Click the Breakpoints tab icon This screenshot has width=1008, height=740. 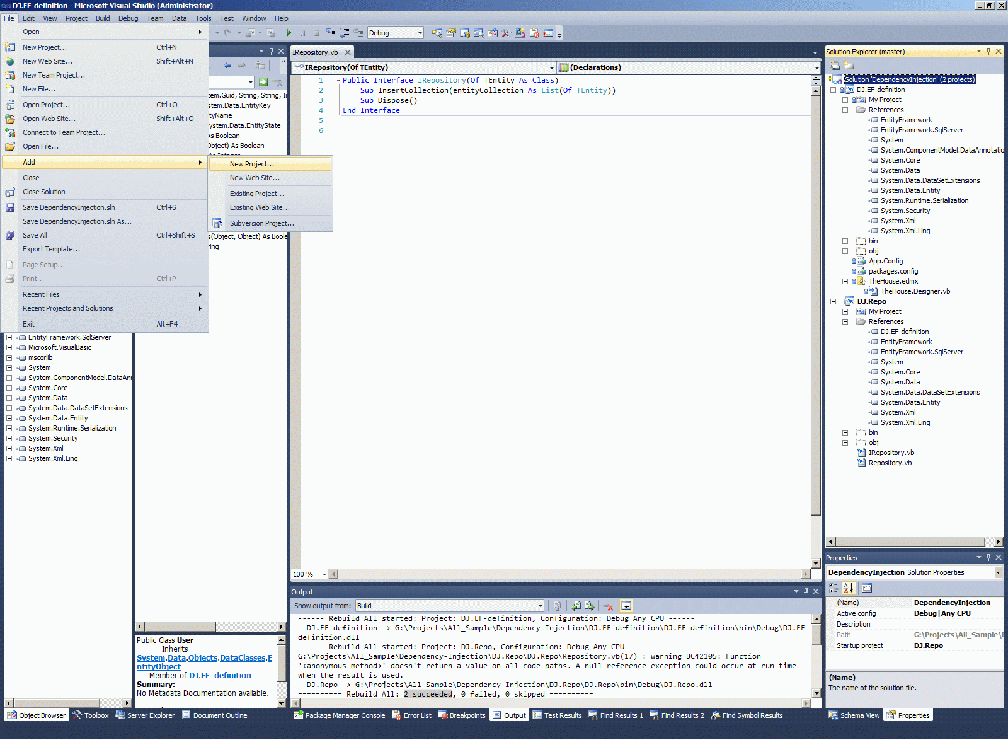click(443, 715)
